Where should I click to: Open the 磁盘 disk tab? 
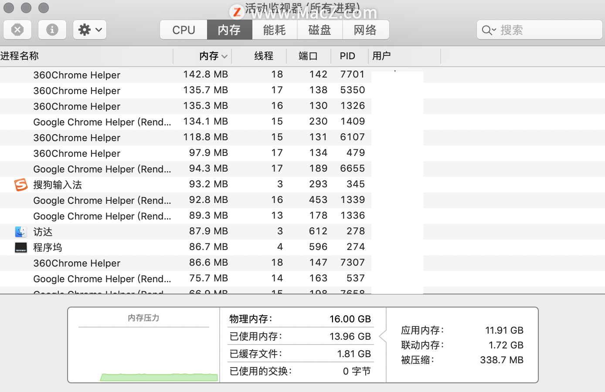click(320, 30)
